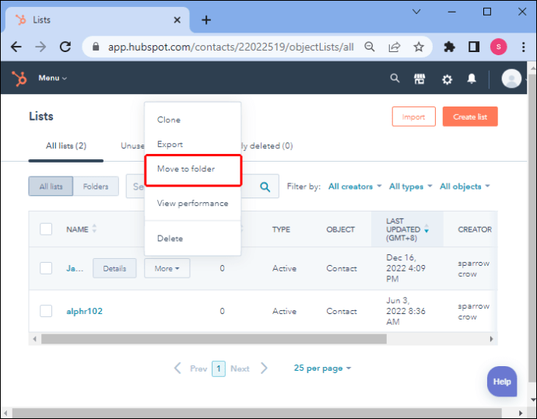
Task: Open the All types filter
Action: (410, 187)
